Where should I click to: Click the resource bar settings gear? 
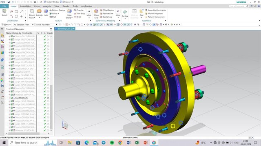(2, 29)
